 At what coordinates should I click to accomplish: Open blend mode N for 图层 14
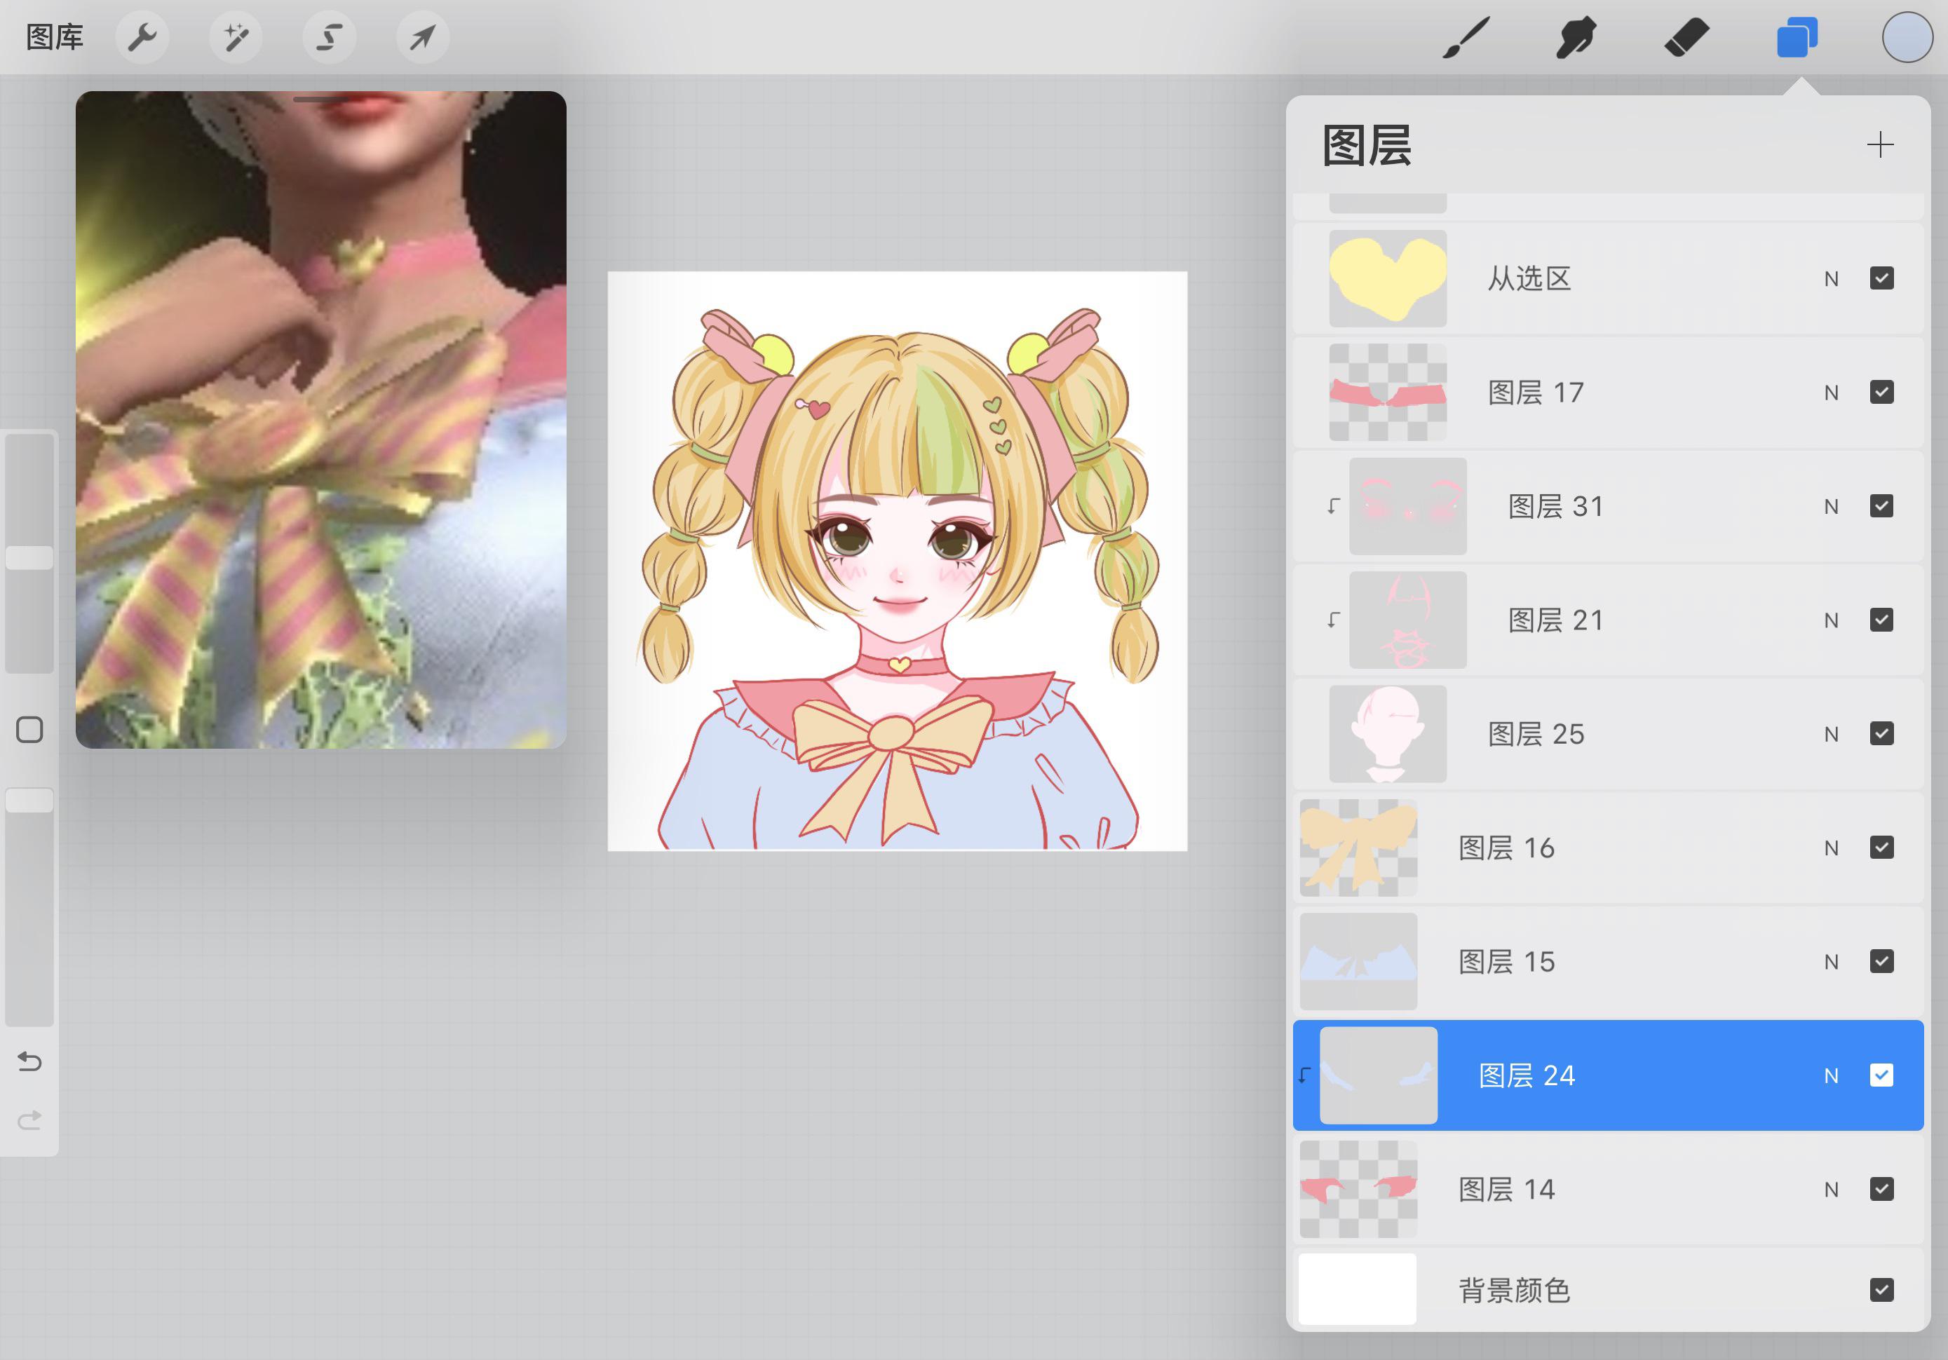[x=1831, y=1190]
